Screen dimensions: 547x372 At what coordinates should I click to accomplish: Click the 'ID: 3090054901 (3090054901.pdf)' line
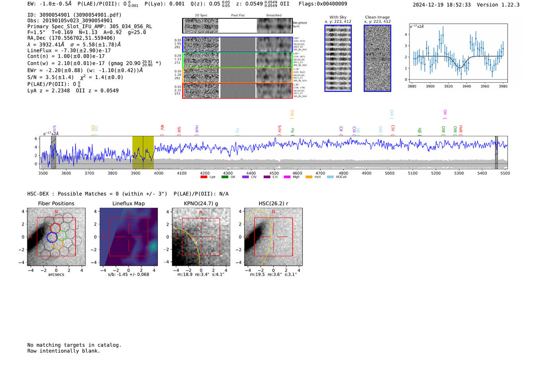point(74,15)
